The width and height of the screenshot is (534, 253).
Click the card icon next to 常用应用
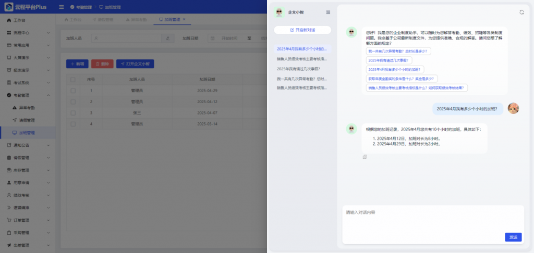click(x=9, y=45)
